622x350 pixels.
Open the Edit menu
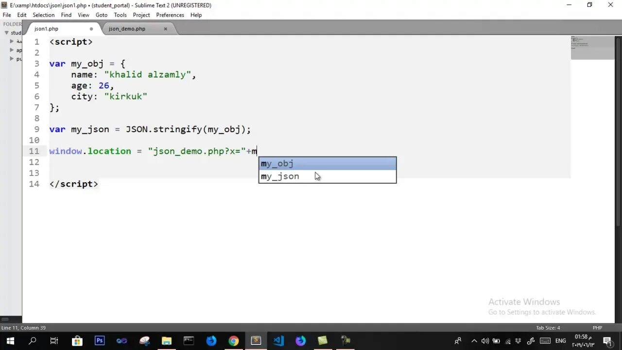click(22, 15)
